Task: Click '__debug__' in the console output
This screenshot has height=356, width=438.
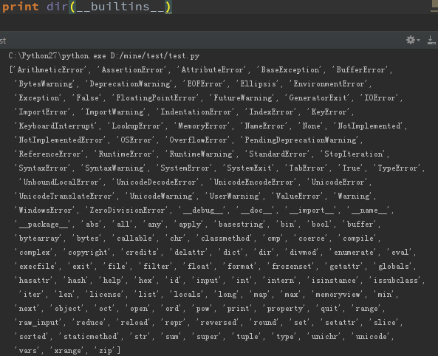Action: pos(203,210)
